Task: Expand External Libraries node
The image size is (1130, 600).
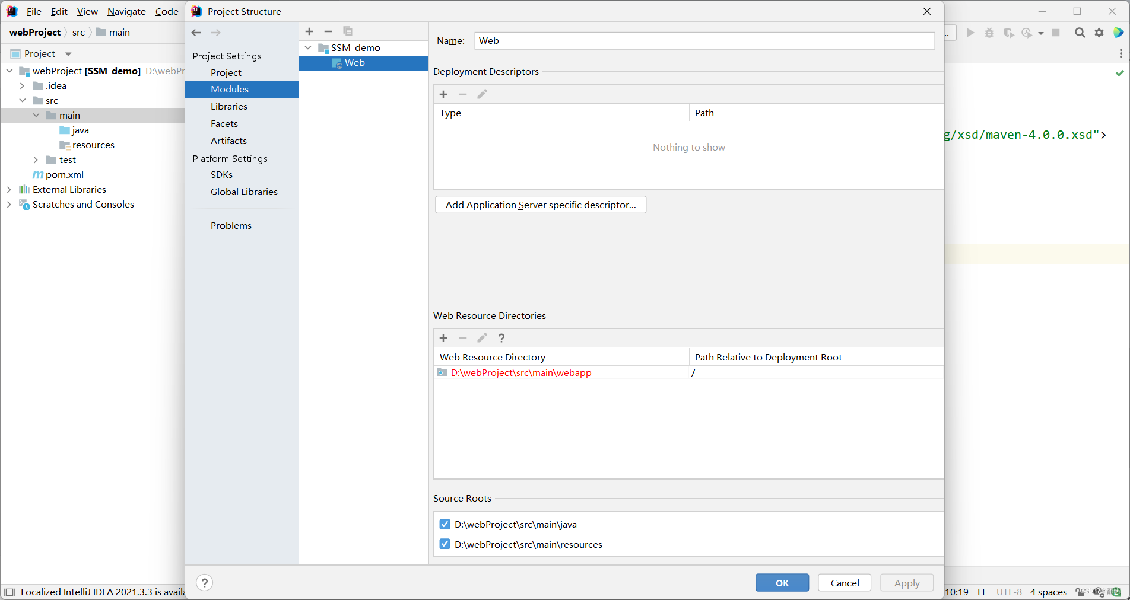Action: click(x=9, y=189)
